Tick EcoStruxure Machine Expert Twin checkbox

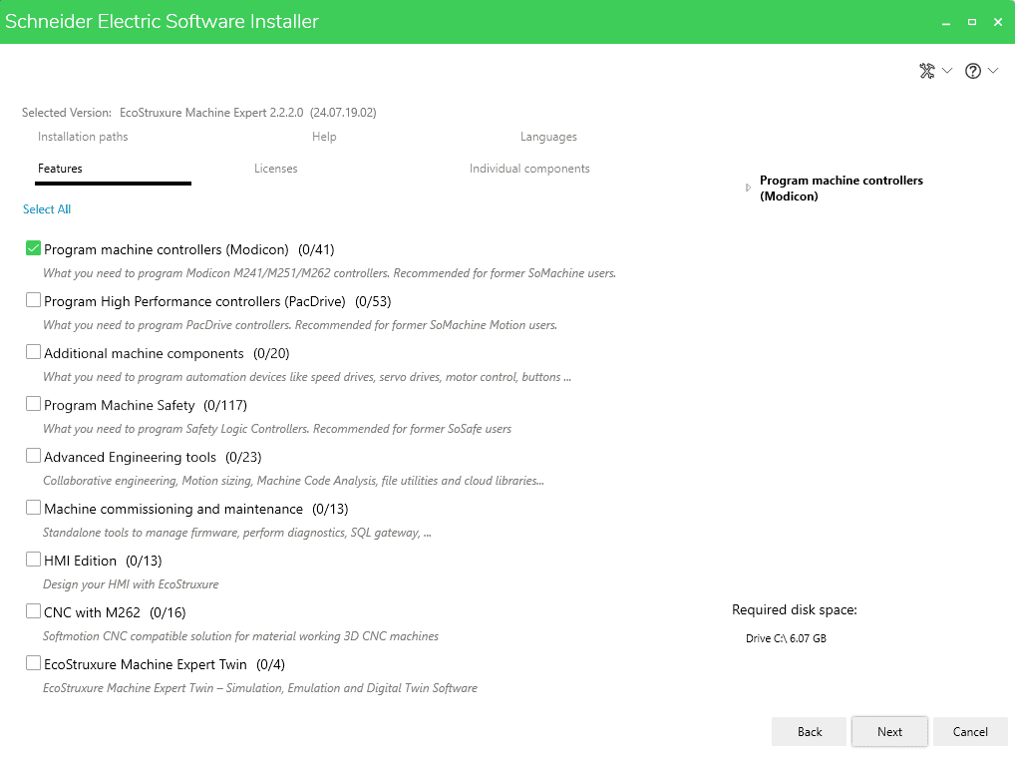click(x=33, y=662)
